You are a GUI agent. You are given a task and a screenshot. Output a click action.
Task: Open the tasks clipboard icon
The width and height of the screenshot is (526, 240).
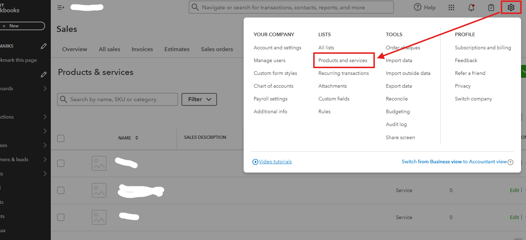pos(491,7)
